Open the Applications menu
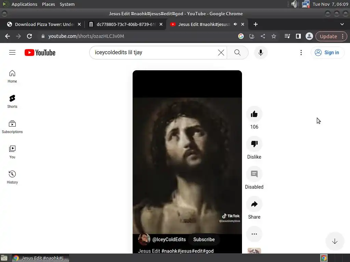This screenshot has width=350, height=262. pos(24,4)
